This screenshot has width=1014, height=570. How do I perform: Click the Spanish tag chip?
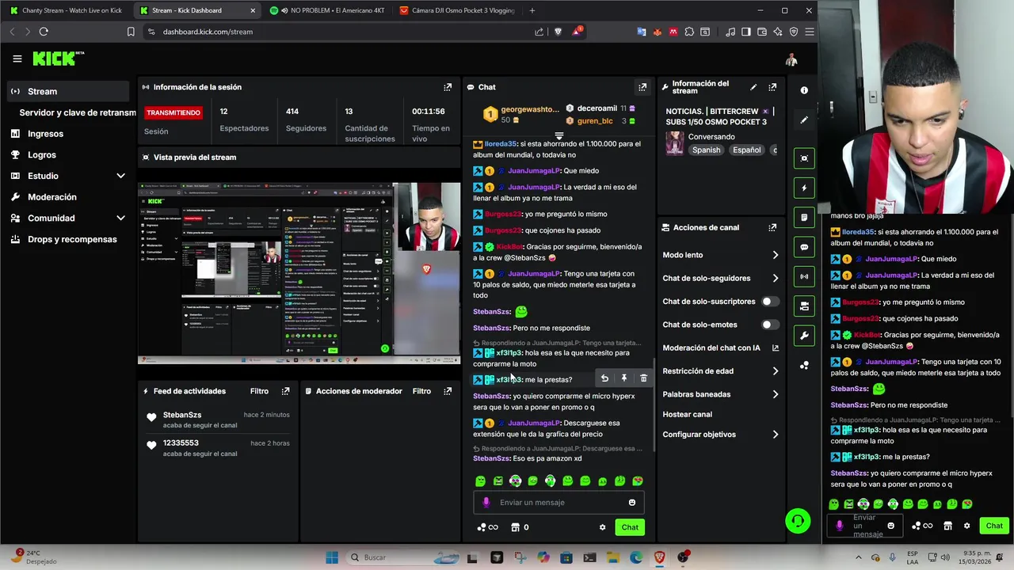[706, 150]
